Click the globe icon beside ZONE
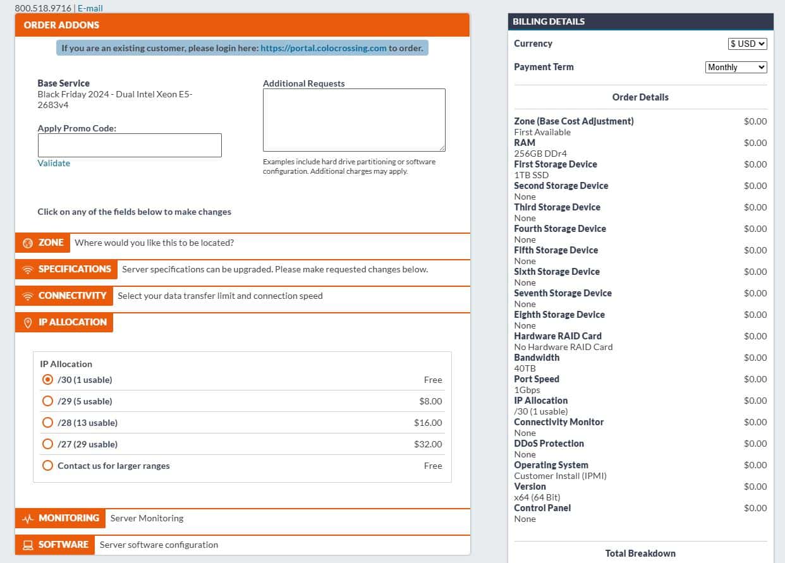Image resolution: width=785 pixels, height=563 pixels. click(27, 243)
